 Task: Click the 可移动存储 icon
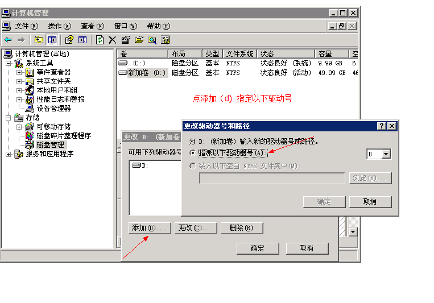coord(30,127)
